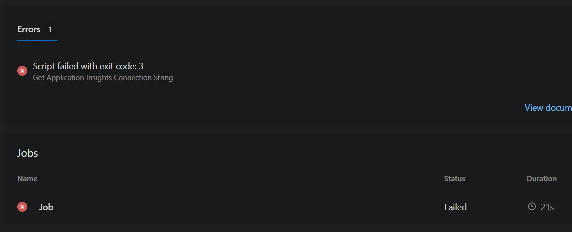Sort jobs by the Duration column header
The image size is (572, 232).
[x=541, y=178]
